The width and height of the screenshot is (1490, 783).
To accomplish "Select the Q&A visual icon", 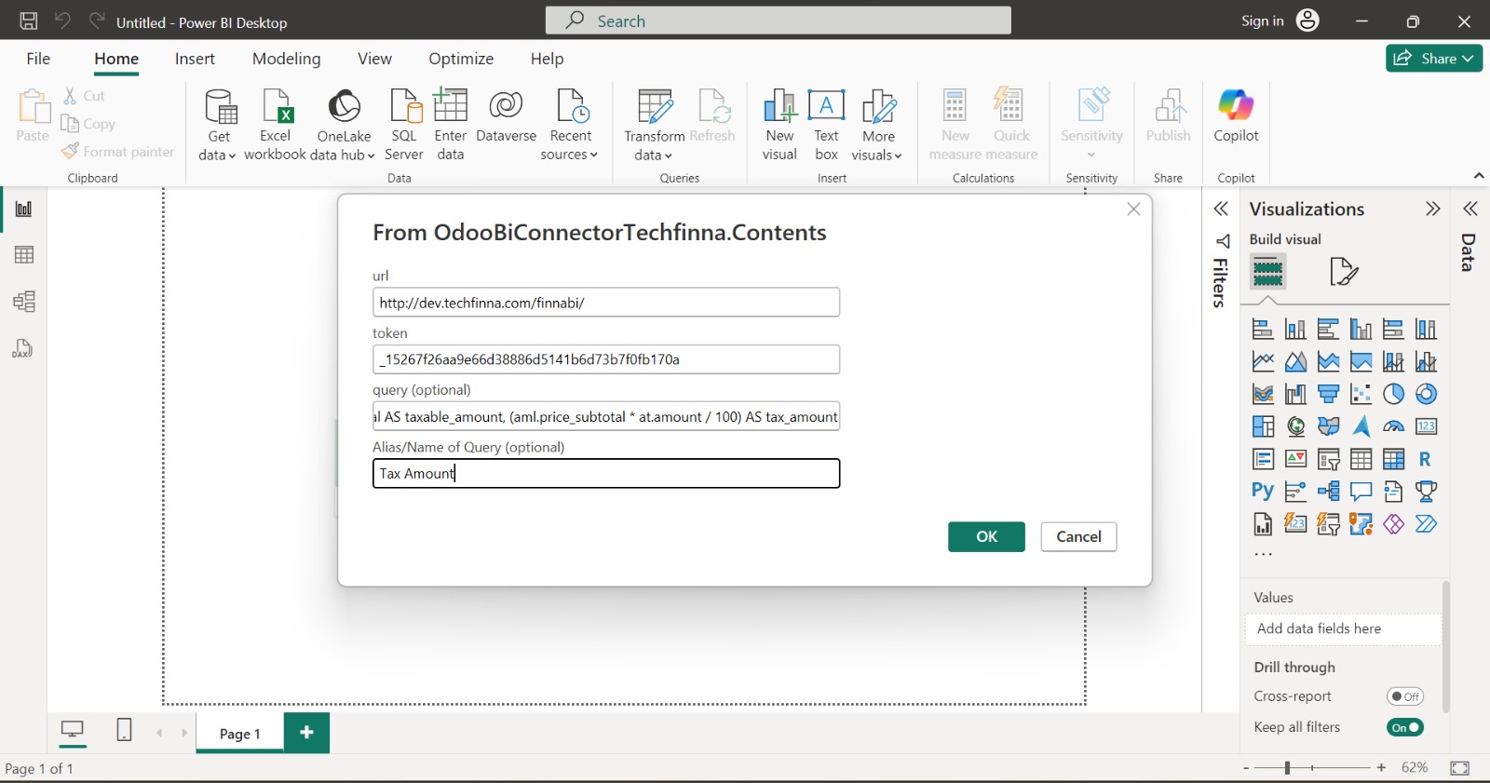I will coord(1361,492).
